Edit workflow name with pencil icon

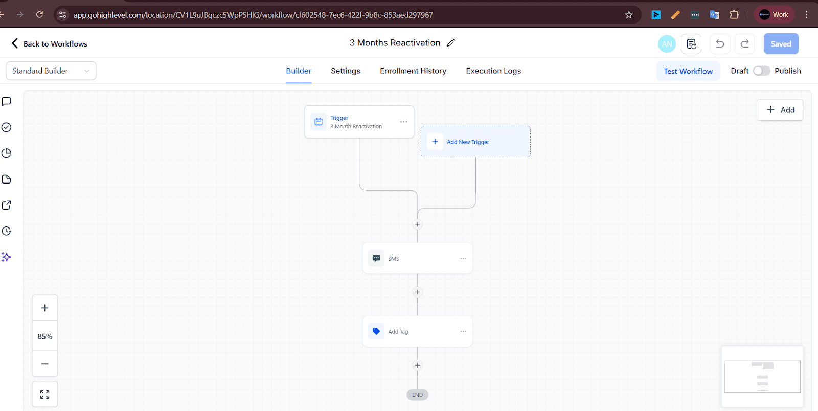point(451,43)
